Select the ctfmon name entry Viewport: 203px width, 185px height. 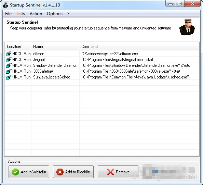pos(39,54)
